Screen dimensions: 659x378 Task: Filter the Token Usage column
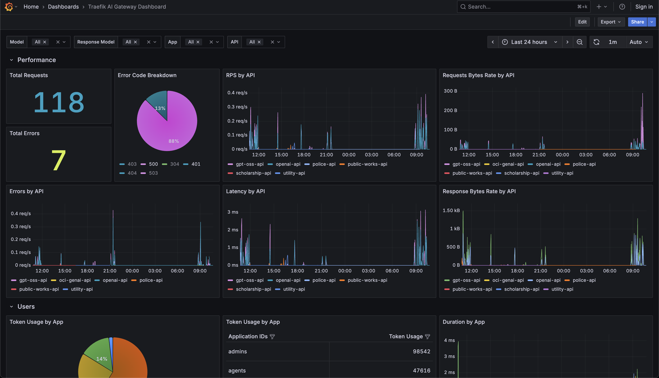pos(427,336)
